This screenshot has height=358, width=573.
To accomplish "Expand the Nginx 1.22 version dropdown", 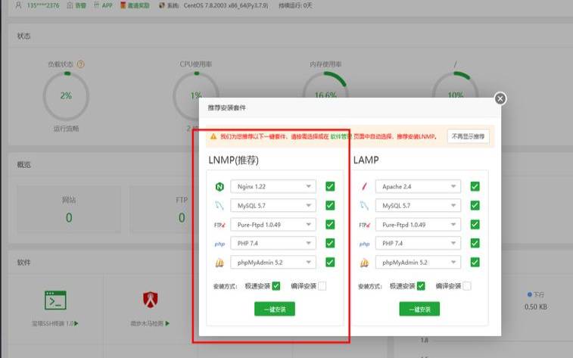I will pos(273,186).
